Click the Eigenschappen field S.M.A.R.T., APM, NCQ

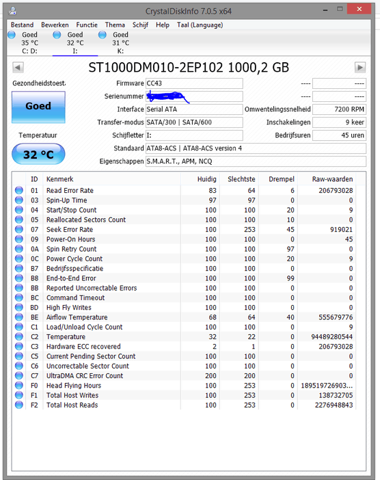coord(256,161)
